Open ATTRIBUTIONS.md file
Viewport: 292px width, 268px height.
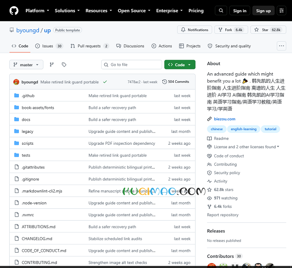(x=39, y=227)
